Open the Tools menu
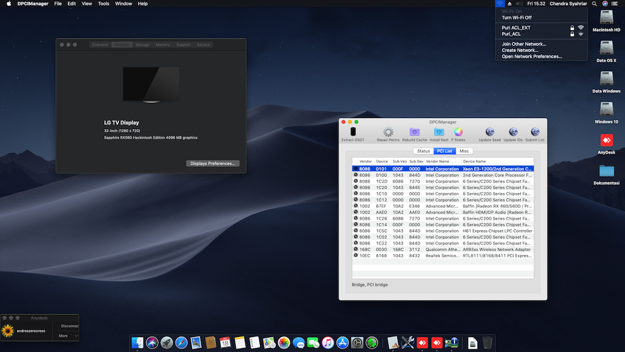 (104, 4)
